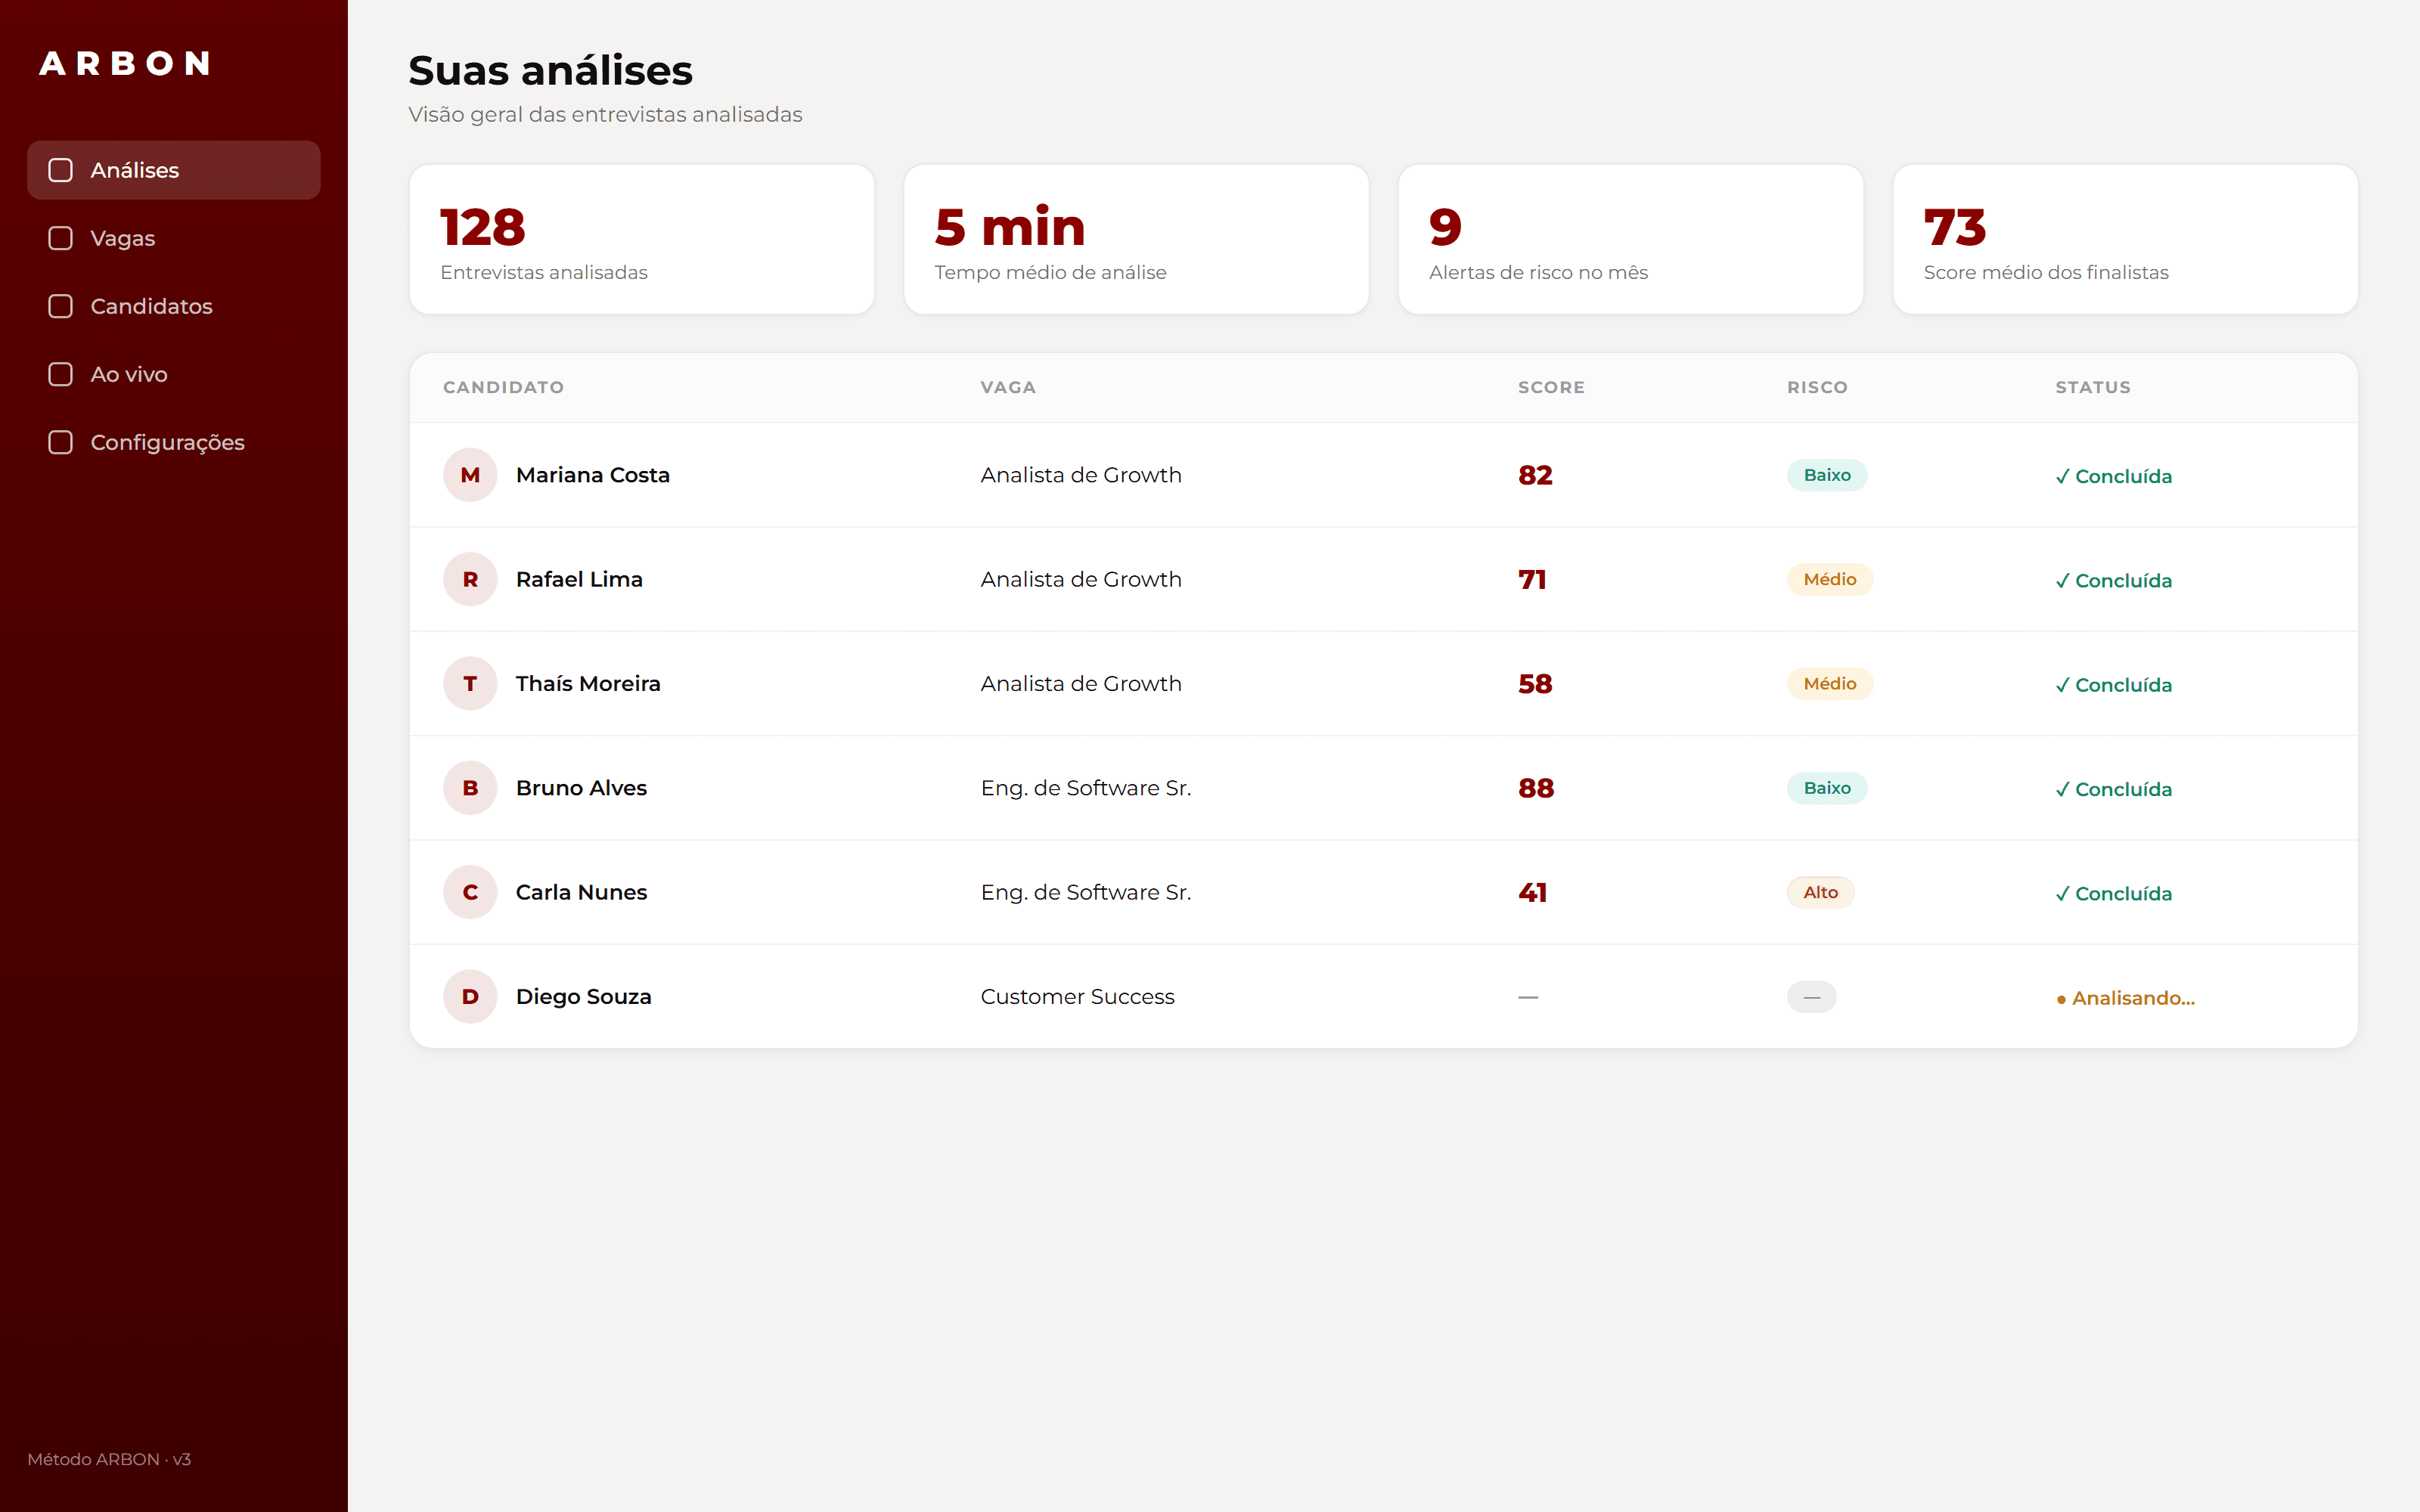Screen dimensions: 2420x1512
Task: Click the SCORE column header
Action: coord(1551,387)
